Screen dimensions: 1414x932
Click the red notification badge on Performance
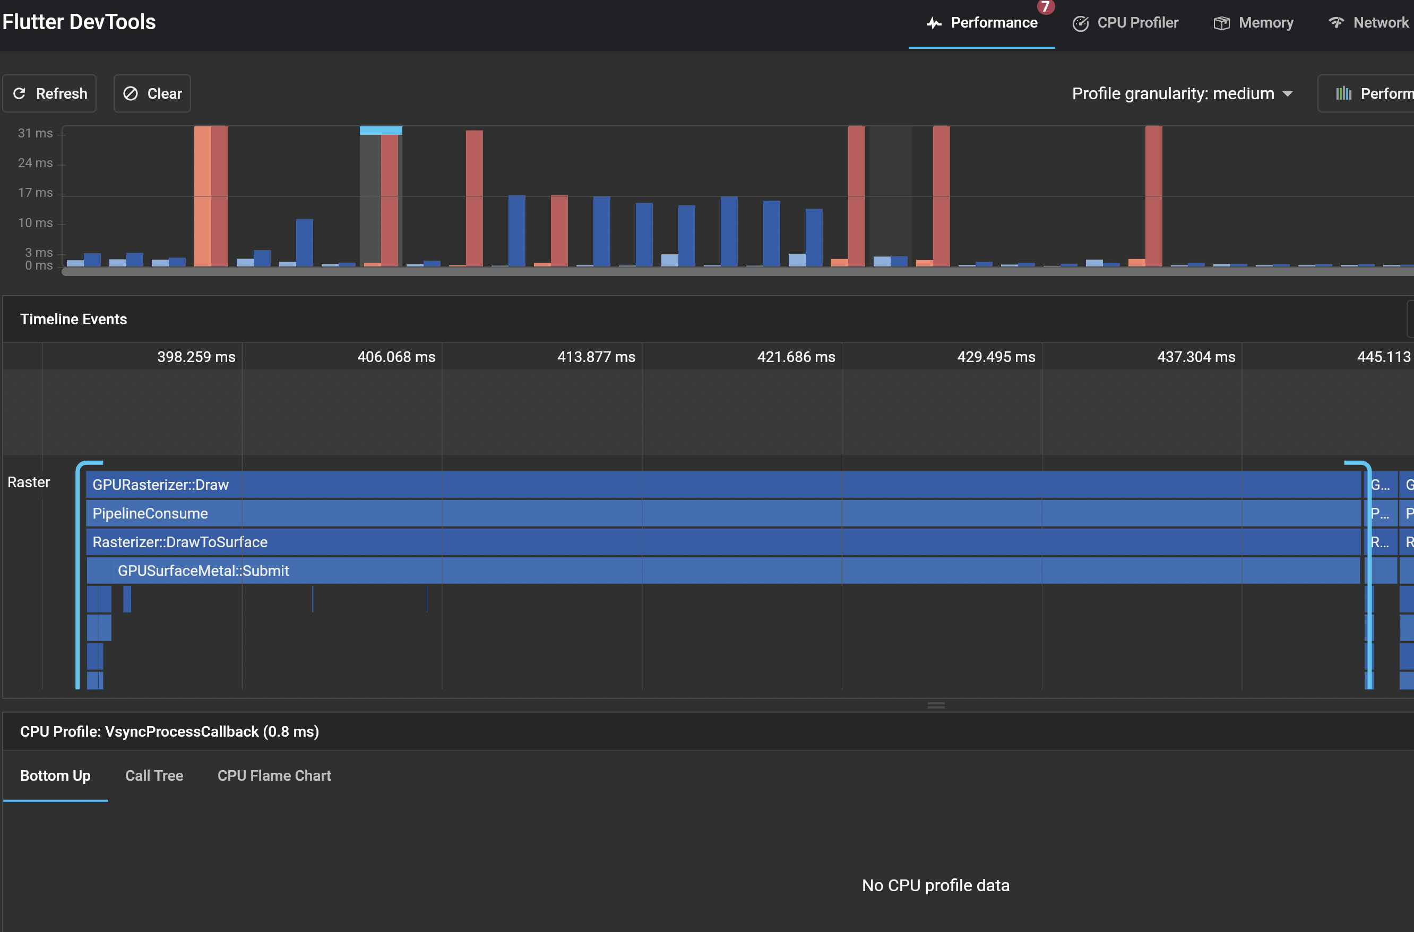(x=1045, y=6)
